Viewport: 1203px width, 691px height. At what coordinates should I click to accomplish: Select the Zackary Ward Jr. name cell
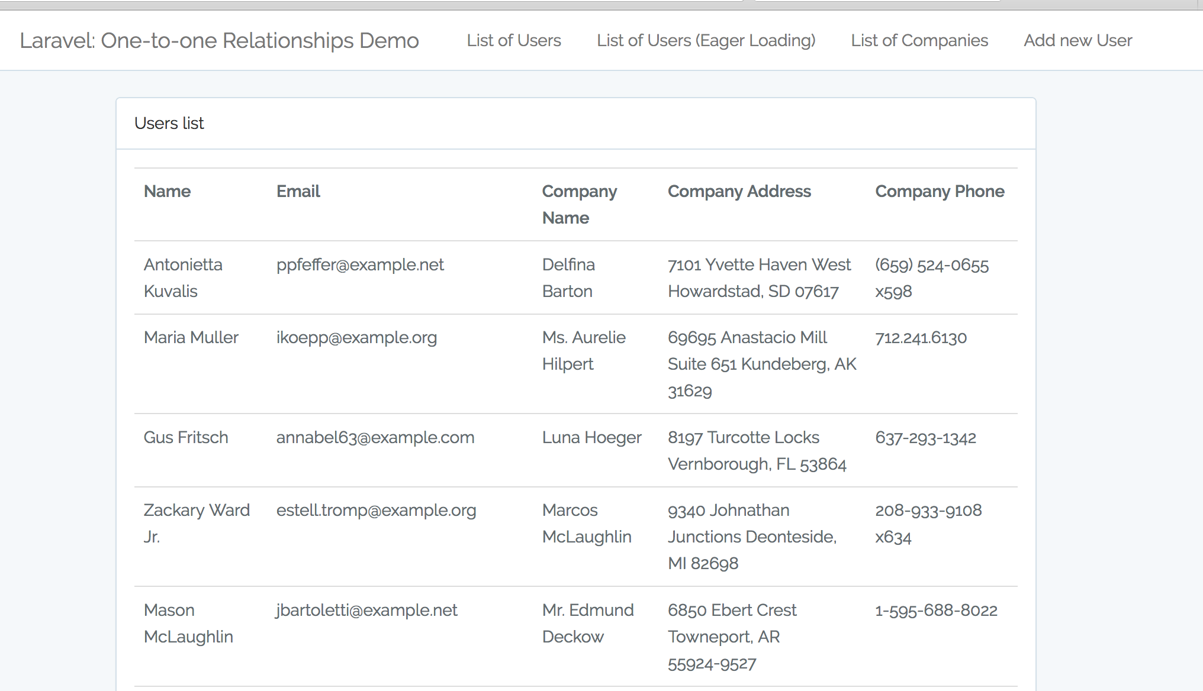pos(197,523)
